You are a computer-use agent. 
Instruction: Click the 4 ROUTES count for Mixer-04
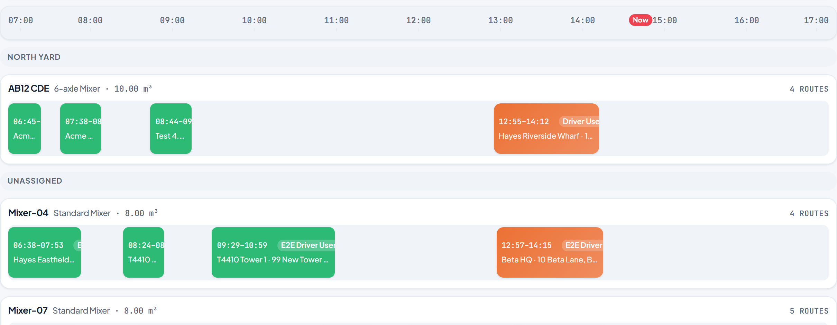809,214
